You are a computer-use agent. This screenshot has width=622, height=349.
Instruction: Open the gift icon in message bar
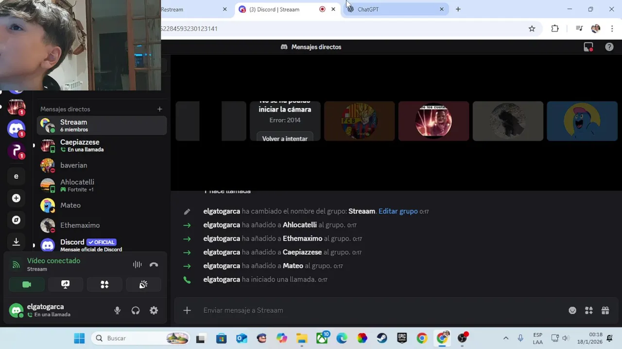(605, 310)
